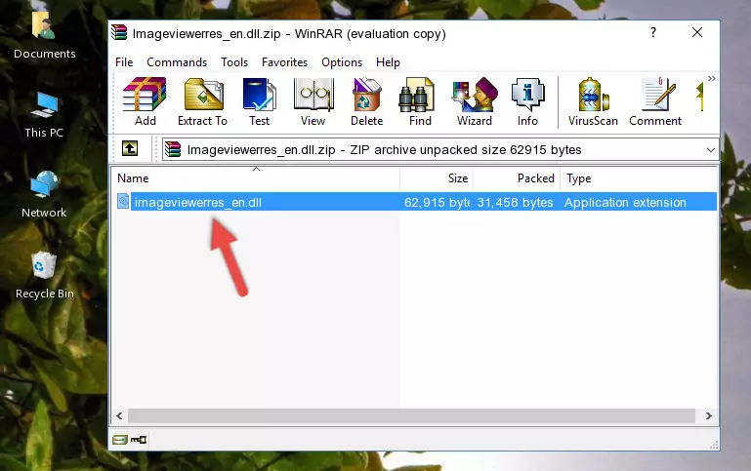
Task: Click the left arrow of horizontal scrollbar
Action: (119, 415)
